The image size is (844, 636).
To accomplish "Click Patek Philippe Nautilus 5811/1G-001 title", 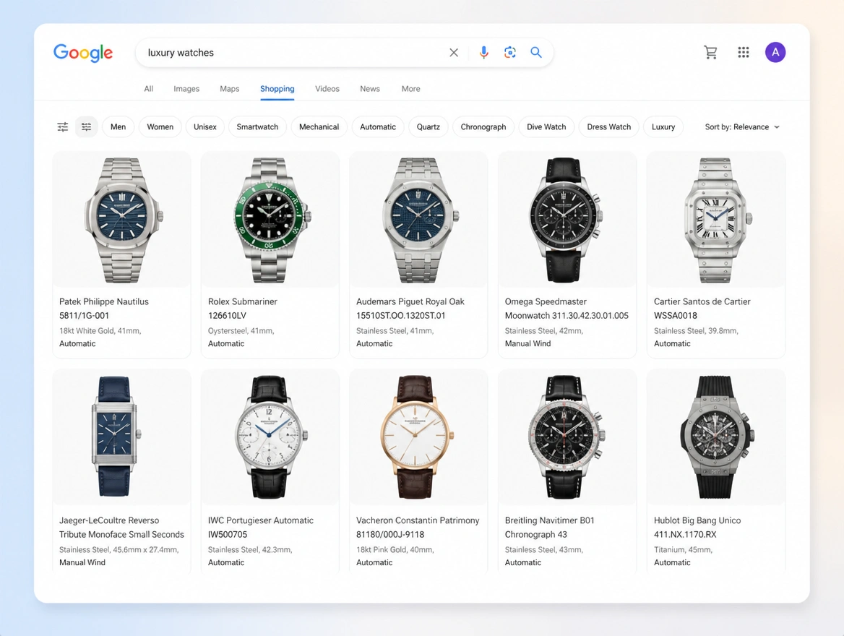I will point(104,309).
